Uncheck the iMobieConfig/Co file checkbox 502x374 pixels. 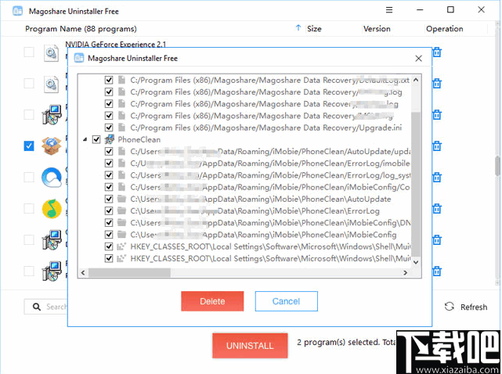coord(109,187)
